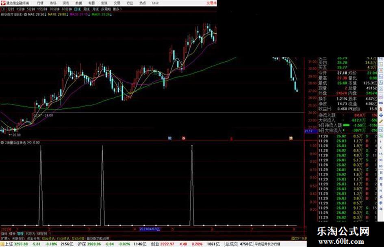Click the 日 period button in the right sidebar
This screenshot has height=247, width=384.
[x=381, y=173]
